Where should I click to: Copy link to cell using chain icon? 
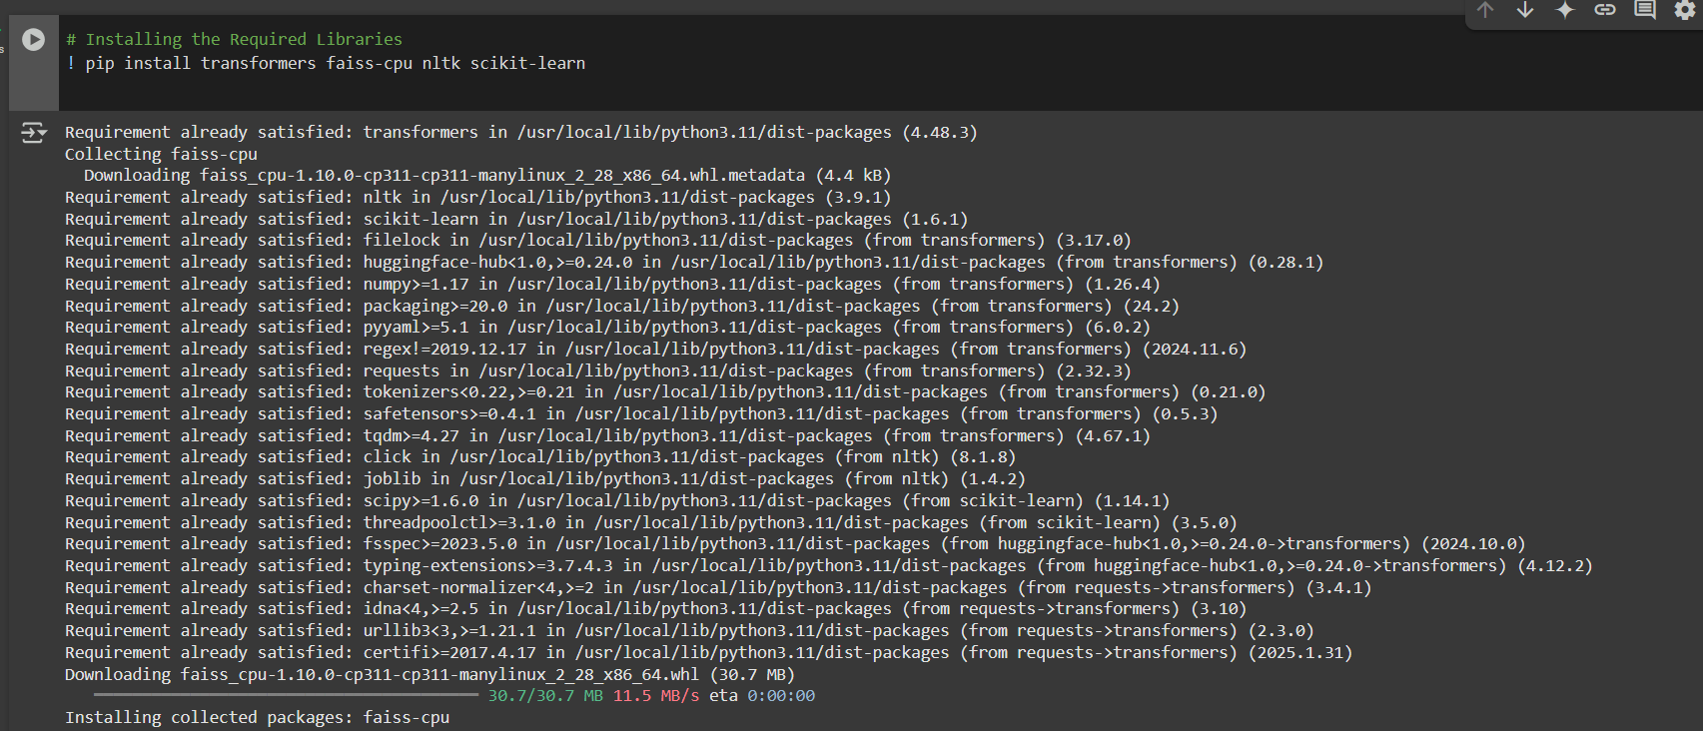click(1605, 10)
